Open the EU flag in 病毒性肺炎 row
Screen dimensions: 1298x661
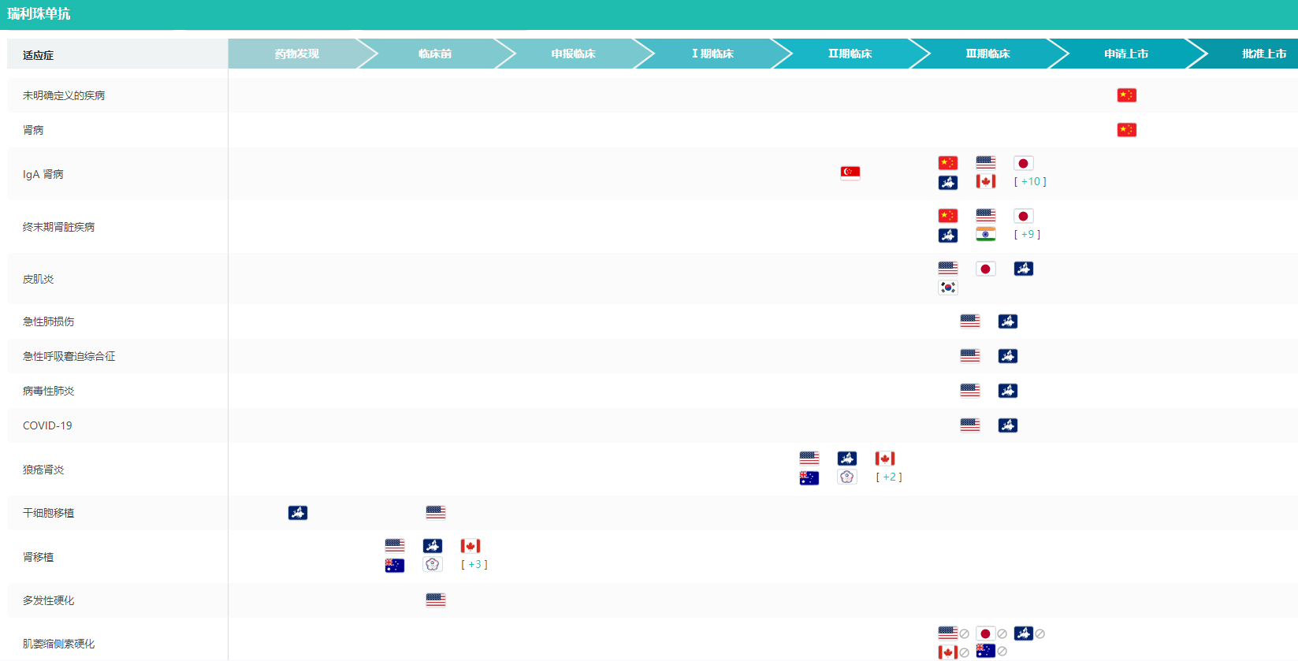pos(1008,391)
